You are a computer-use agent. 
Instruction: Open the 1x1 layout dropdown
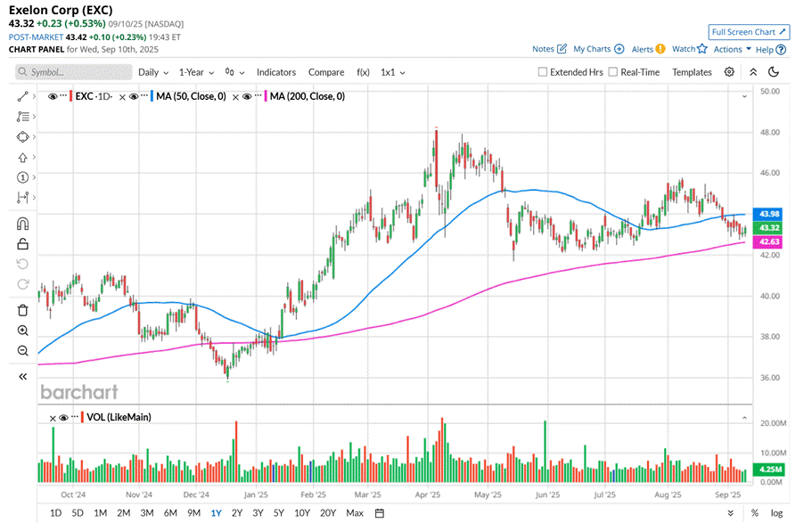click(393, 72)
